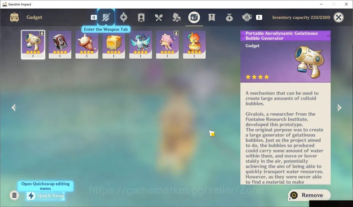Open the Furnishings teapot tab

point(247,17)
